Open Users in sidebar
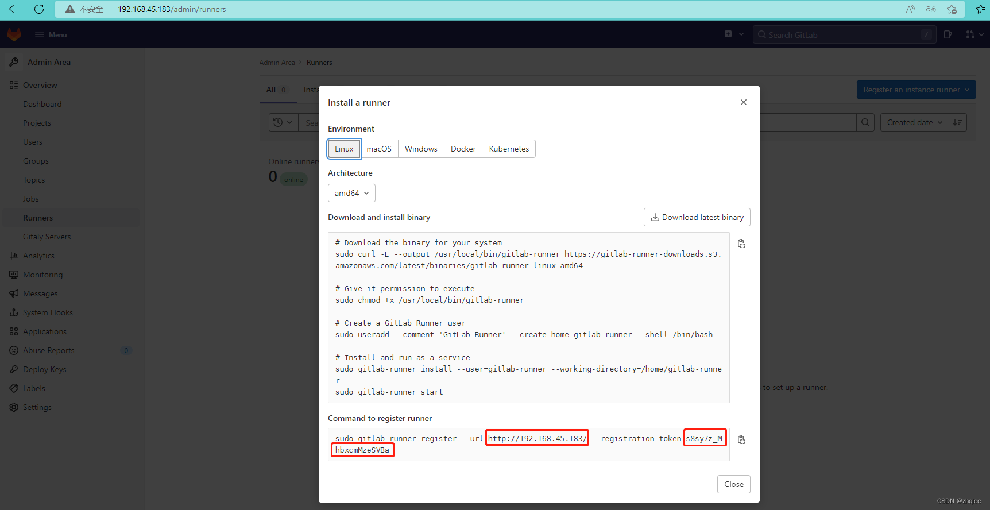Screen dimensions: 990x510 pos(33,142)
